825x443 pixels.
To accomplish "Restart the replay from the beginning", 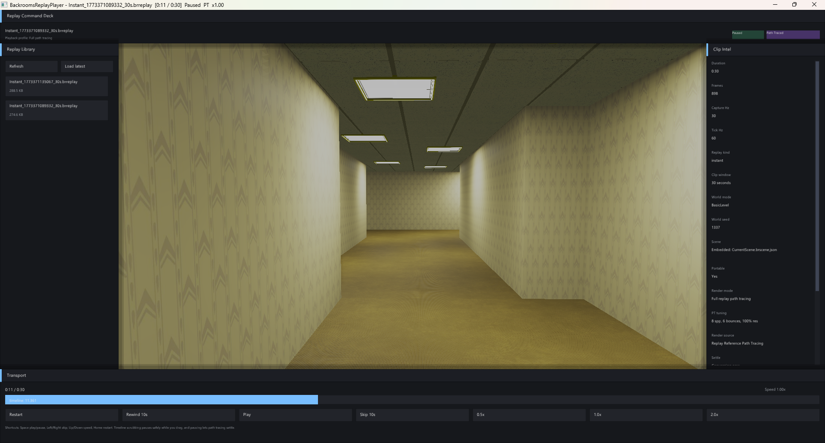I will click(x=61, y=415).
